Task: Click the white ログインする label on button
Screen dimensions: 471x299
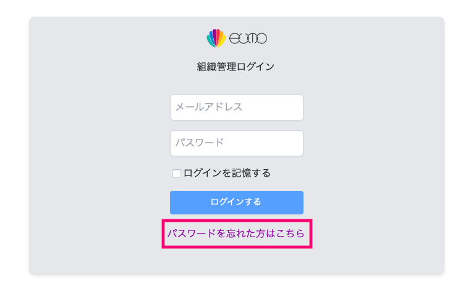Action: tap(235, 202)
